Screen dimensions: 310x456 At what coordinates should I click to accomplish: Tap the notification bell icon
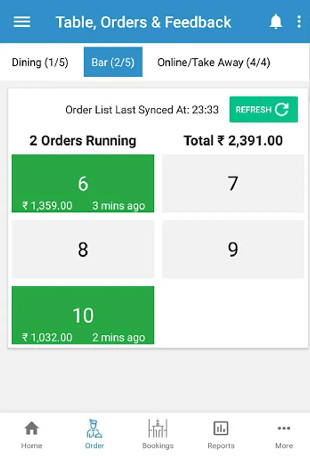tap(276, 22)
